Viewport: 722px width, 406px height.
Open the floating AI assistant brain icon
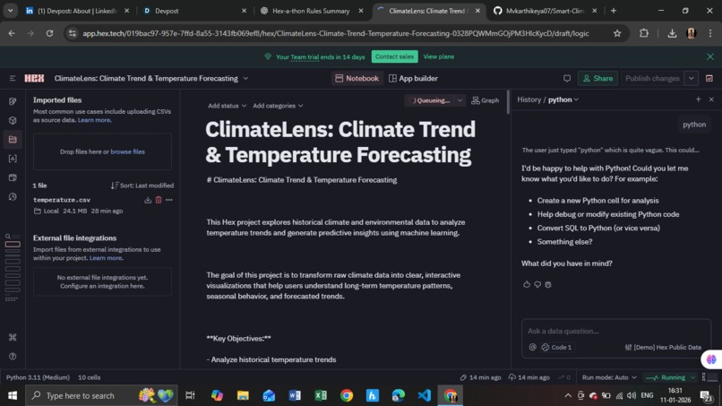click(711, 359)
